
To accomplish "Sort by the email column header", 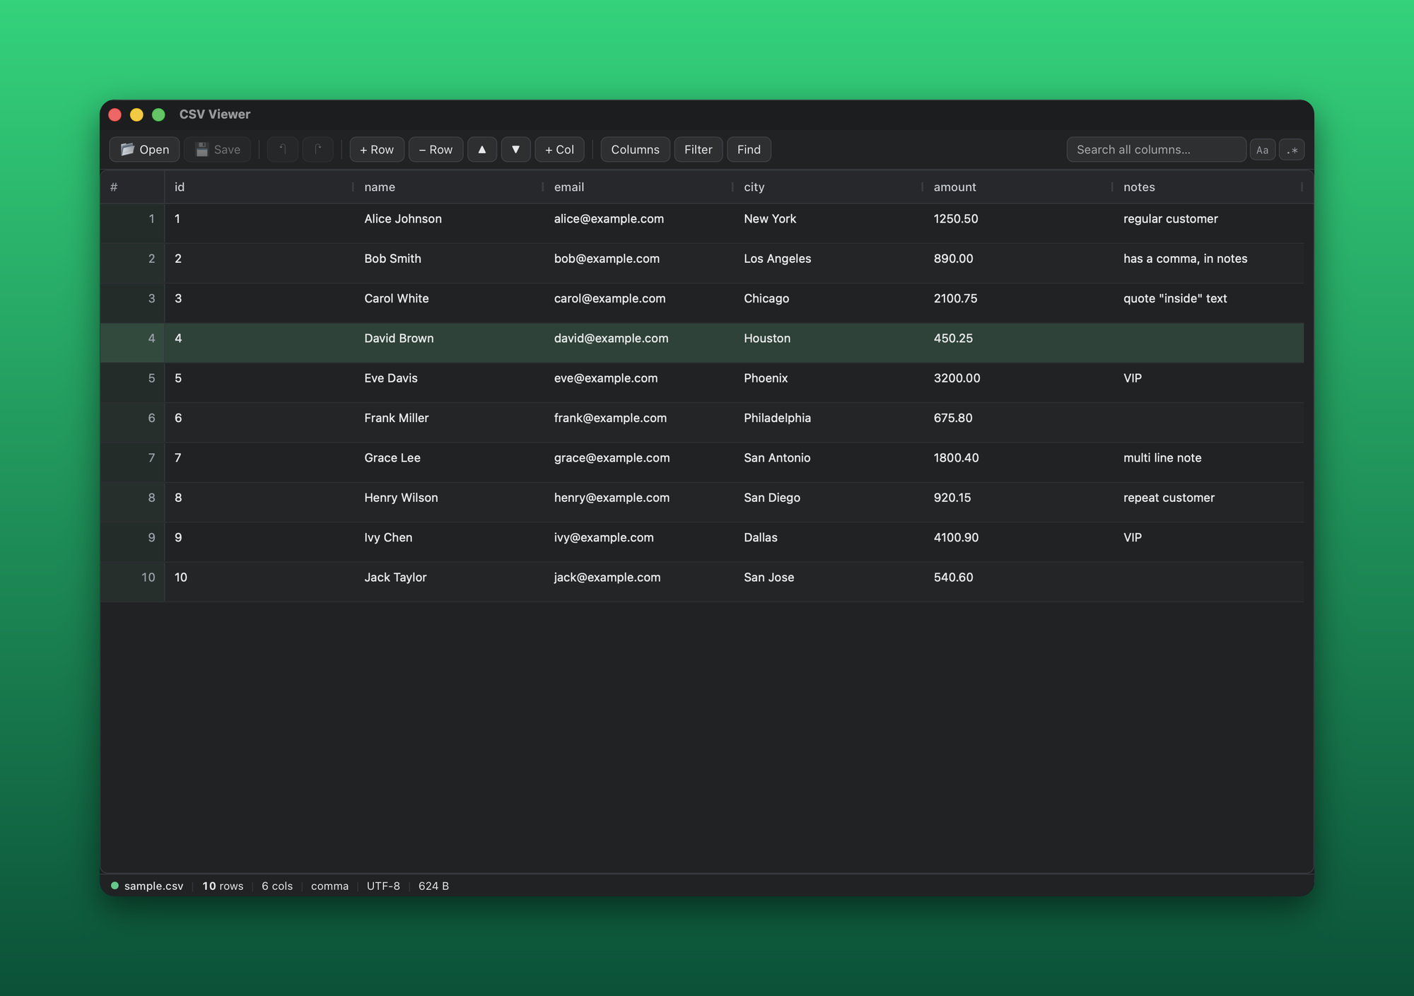I will pyautogui.click(x=638, y=187).
